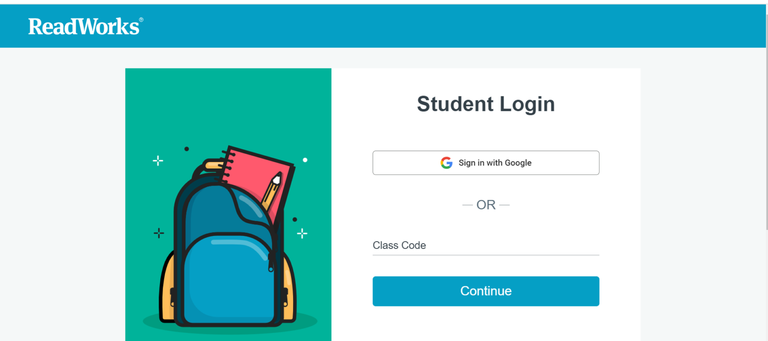Click the Google "G" logo icon
Image resolution: width=768 pixels, height=341 pixels.
coord(446,163)
